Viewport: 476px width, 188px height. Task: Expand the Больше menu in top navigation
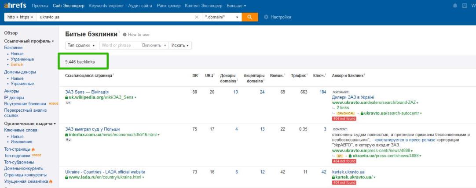pyautogui.click(x=237, y=6)
